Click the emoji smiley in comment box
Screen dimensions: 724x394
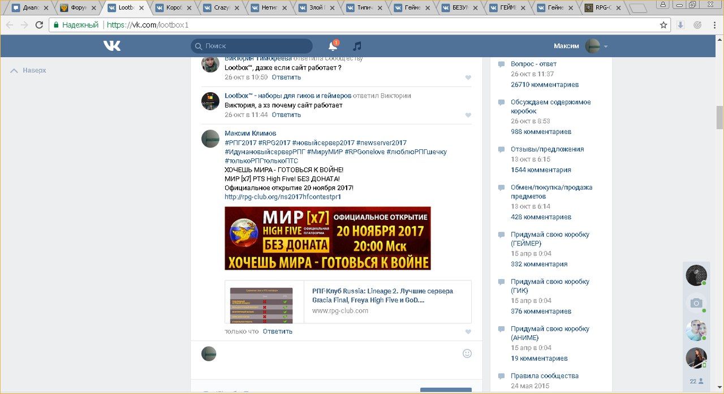click(467, 353)
